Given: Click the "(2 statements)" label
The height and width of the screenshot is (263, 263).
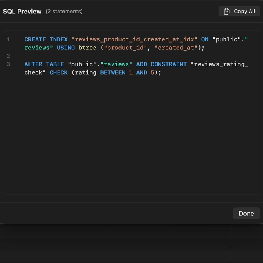Looking at the screenshot, I should 64,12.
